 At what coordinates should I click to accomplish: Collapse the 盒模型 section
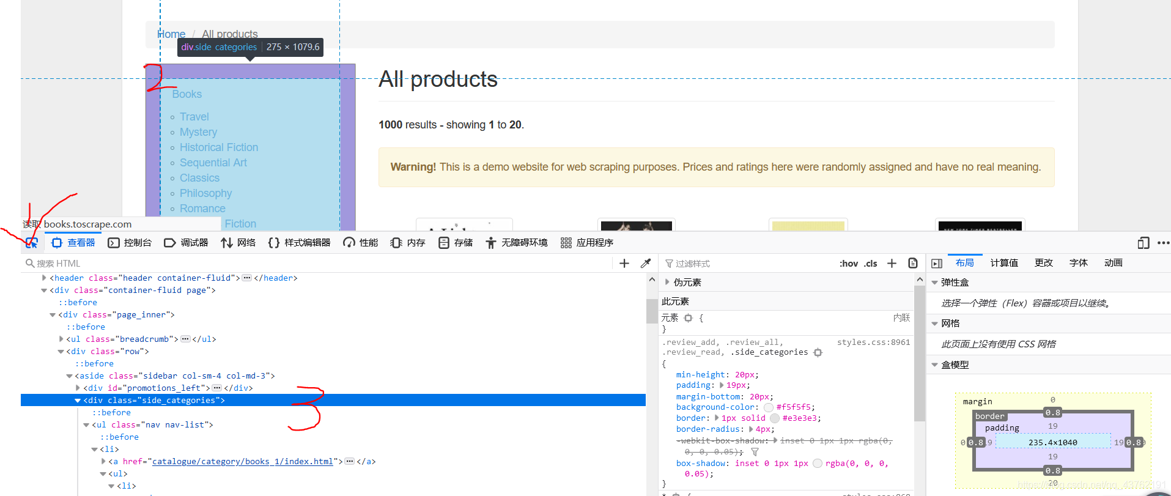pos(934,365)
